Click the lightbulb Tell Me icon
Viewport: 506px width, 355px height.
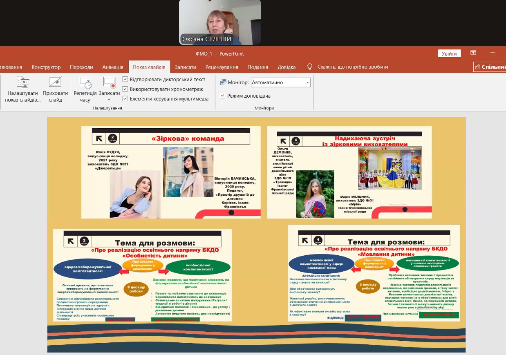coord(310,67)
